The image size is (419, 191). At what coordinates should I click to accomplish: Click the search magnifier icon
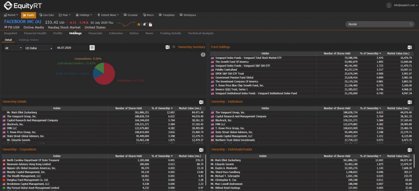pyautogui.click(x=411, y=24)
